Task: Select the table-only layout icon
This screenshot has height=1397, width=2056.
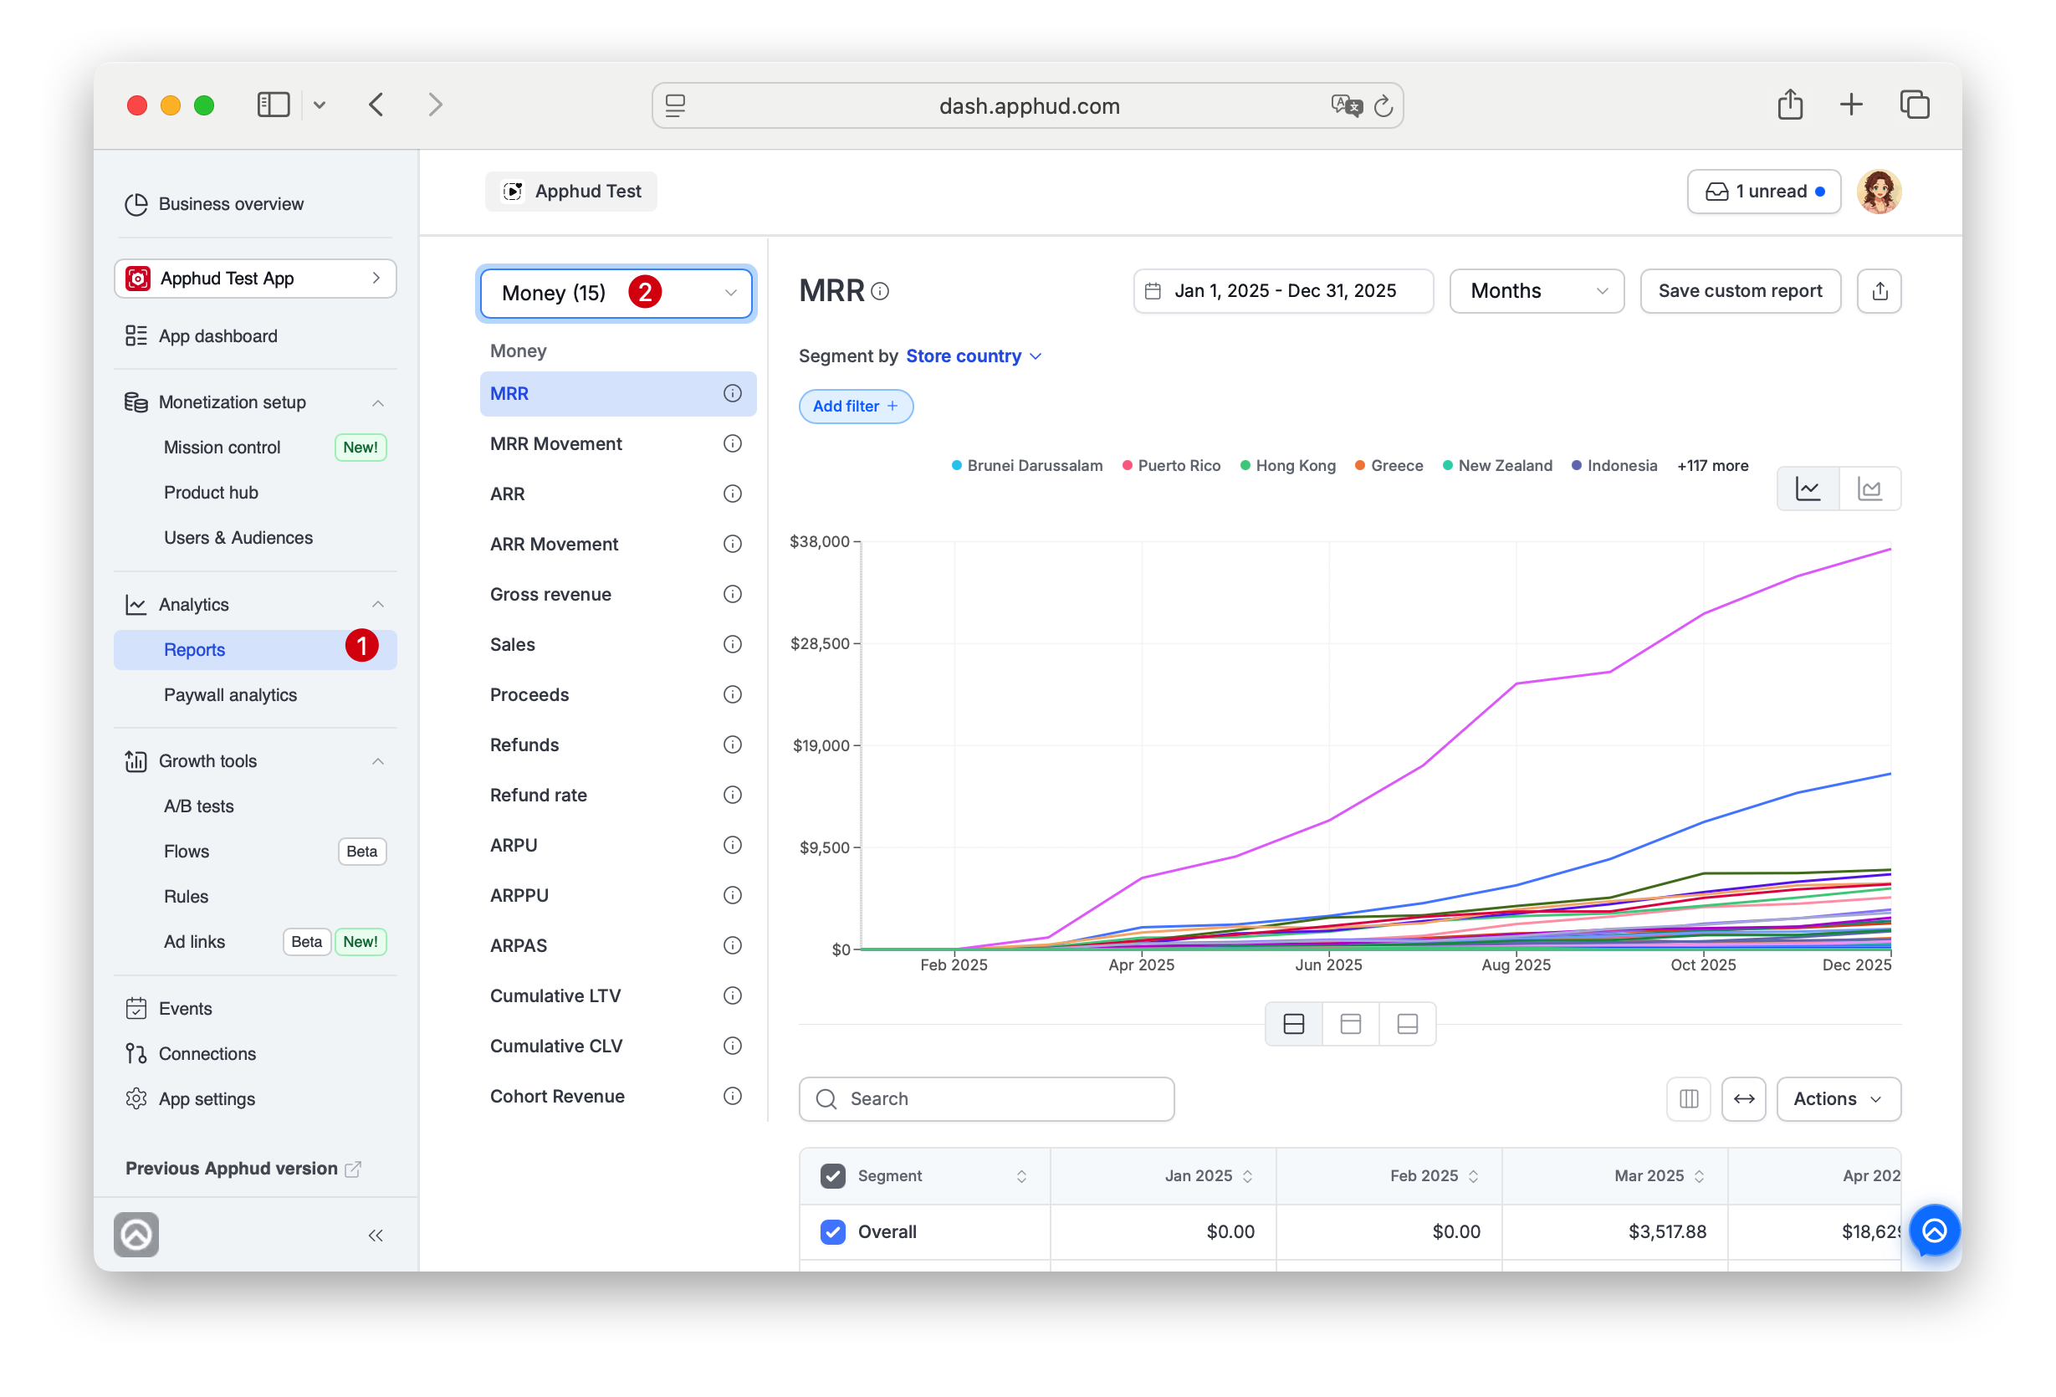Action: tap(1408, 1024)
